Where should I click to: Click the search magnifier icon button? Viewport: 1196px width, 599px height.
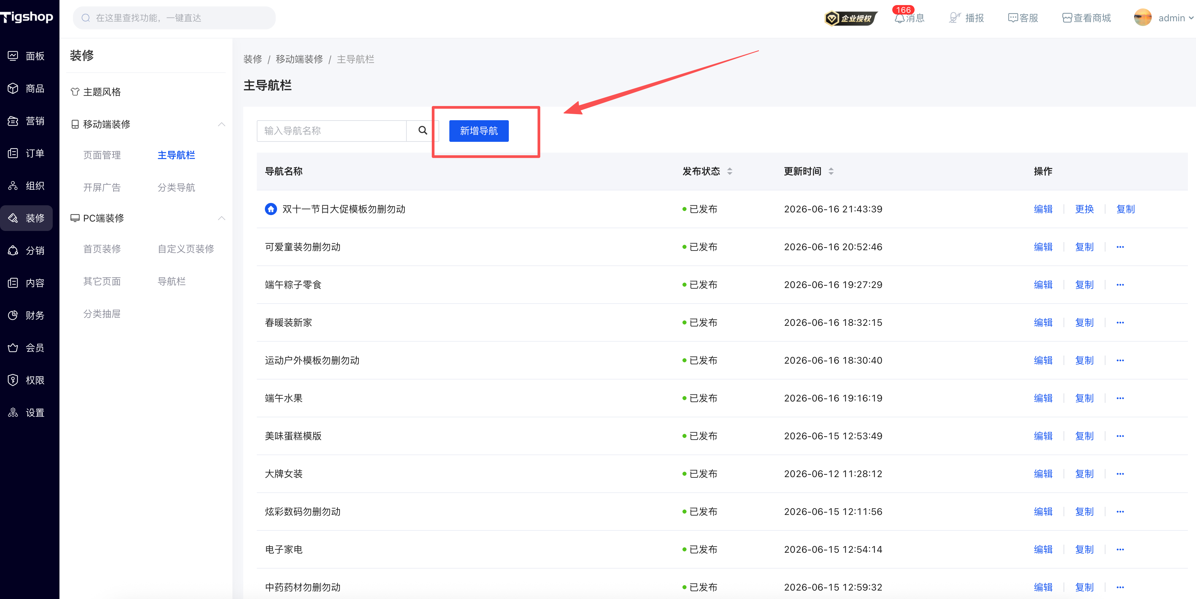(x=423, y=131)
